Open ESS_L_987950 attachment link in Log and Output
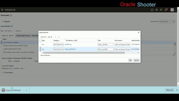Screen dimensions: 179x101 click(x=14, y=68)
